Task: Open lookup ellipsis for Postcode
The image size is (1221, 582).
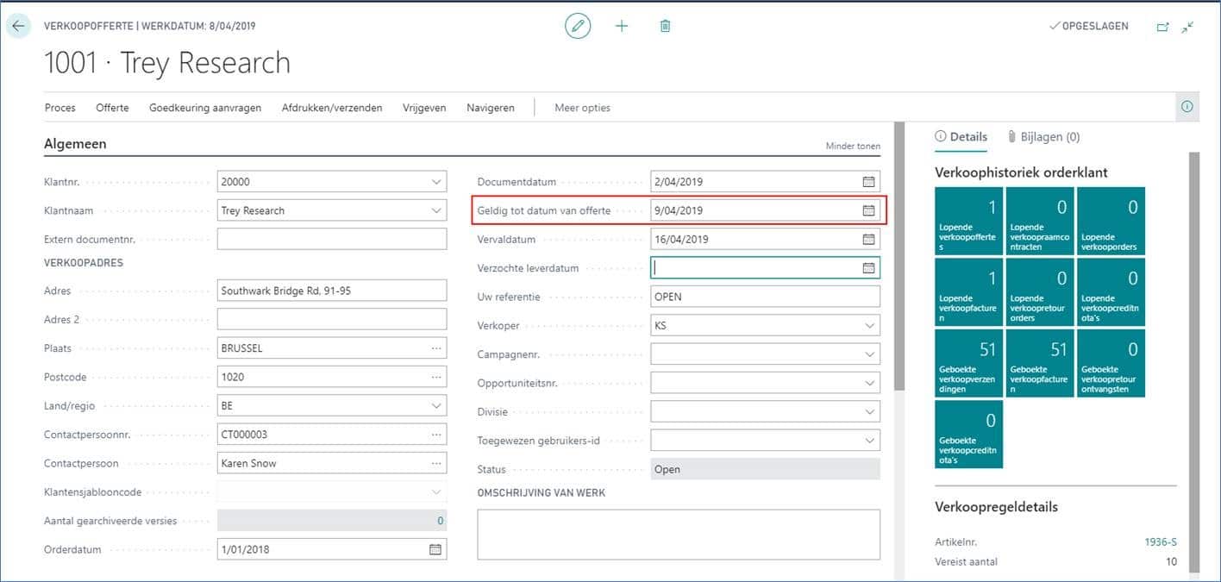Action: [x=436, y=377]
